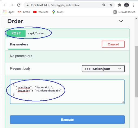Open the user profile avatar
Image resolution: width=138 pixels, height=128 pixels.
point(126,5)
